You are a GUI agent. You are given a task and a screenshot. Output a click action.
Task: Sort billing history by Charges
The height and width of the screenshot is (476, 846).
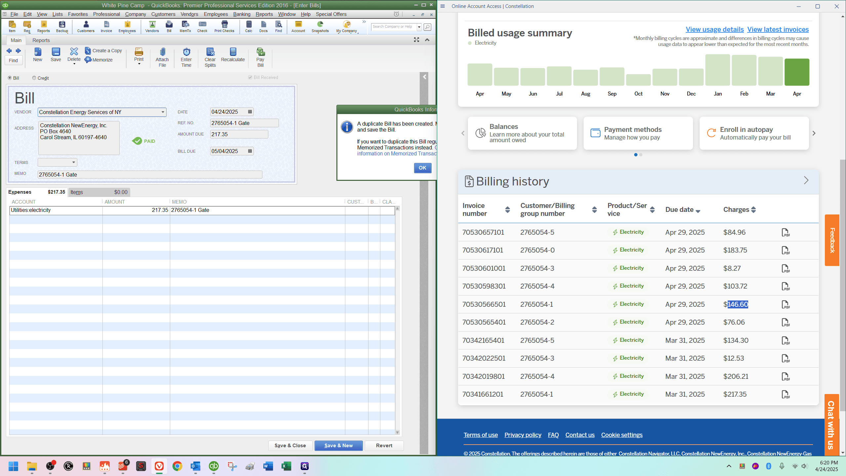753,210
